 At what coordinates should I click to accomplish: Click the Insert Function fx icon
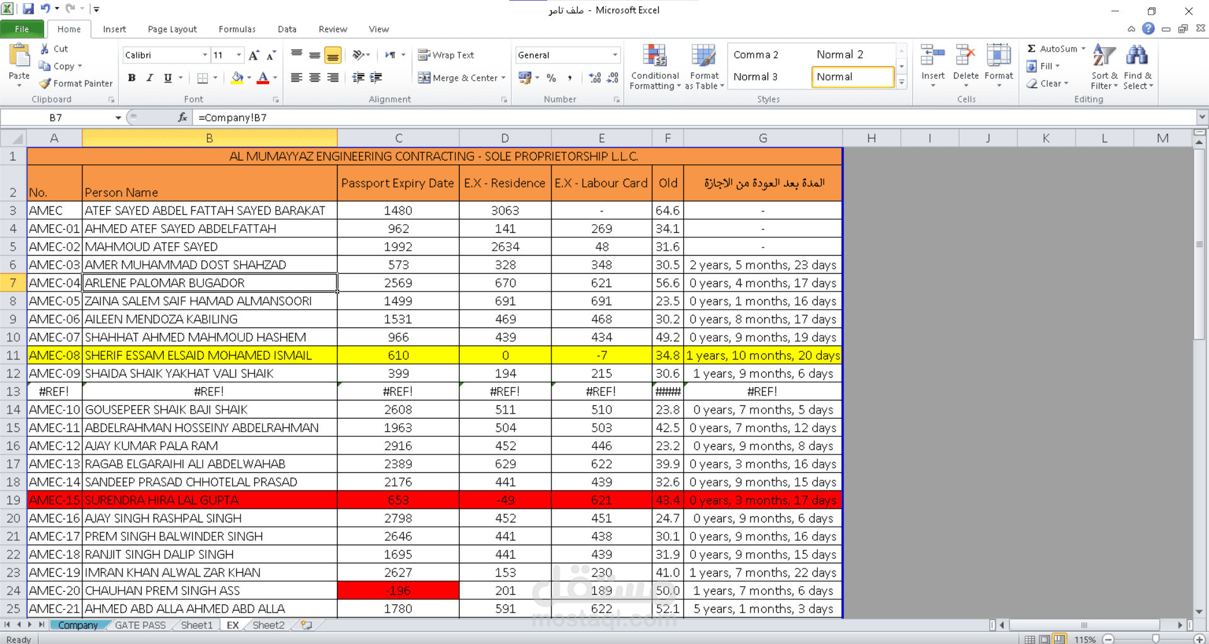coord(183,117)
